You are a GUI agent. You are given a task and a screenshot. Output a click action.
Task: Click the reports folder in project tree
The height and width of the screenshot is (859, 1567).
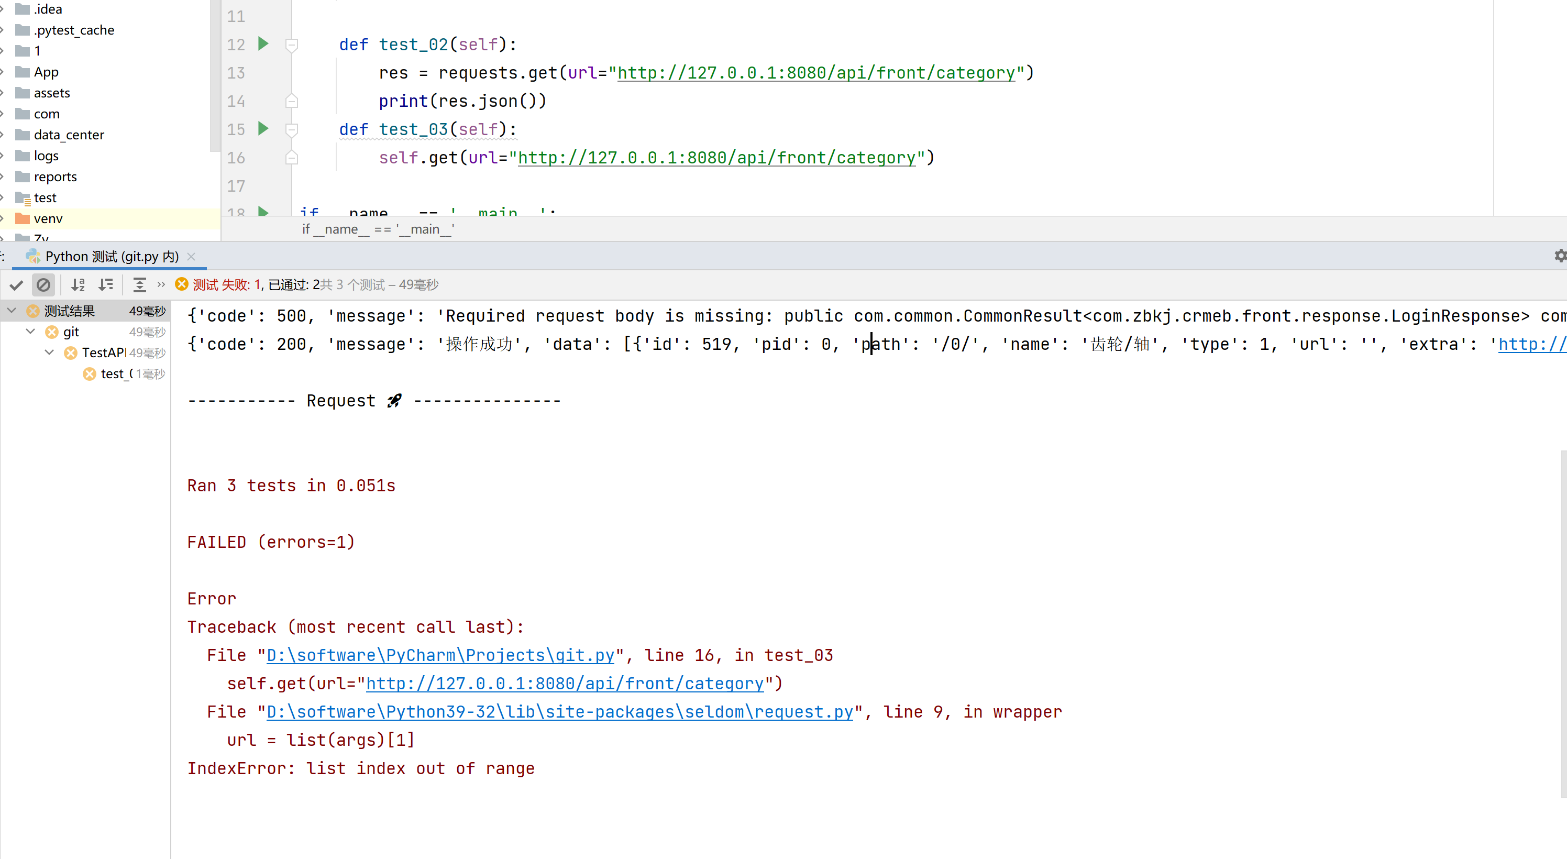(55, 177)
